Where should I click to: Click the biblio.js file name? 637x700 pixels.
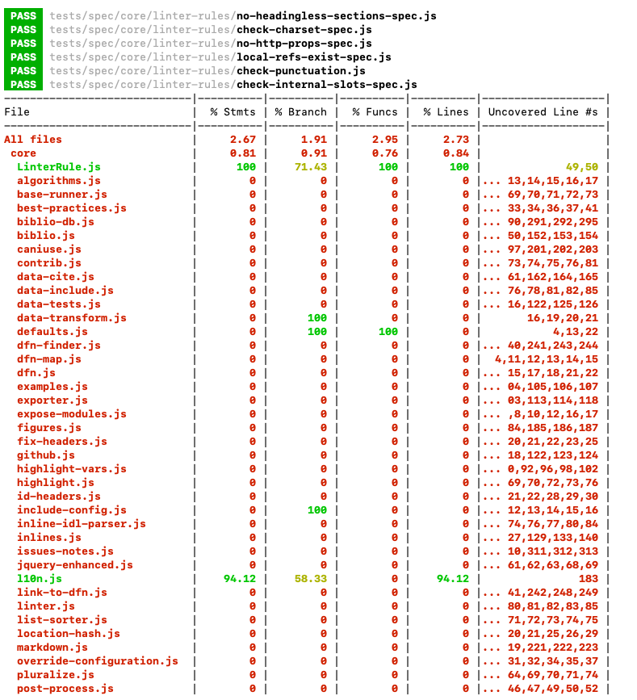pos(46,236)
